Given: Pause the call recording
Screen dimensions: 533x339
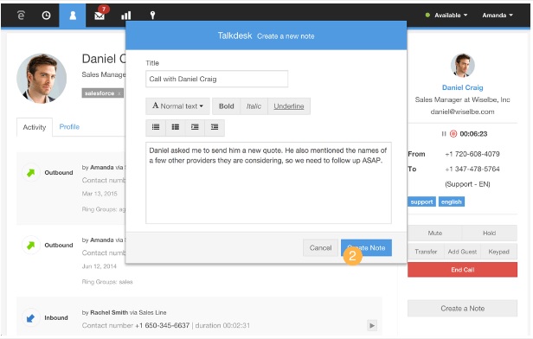Looking at the screenshot, I should [444, 134].
